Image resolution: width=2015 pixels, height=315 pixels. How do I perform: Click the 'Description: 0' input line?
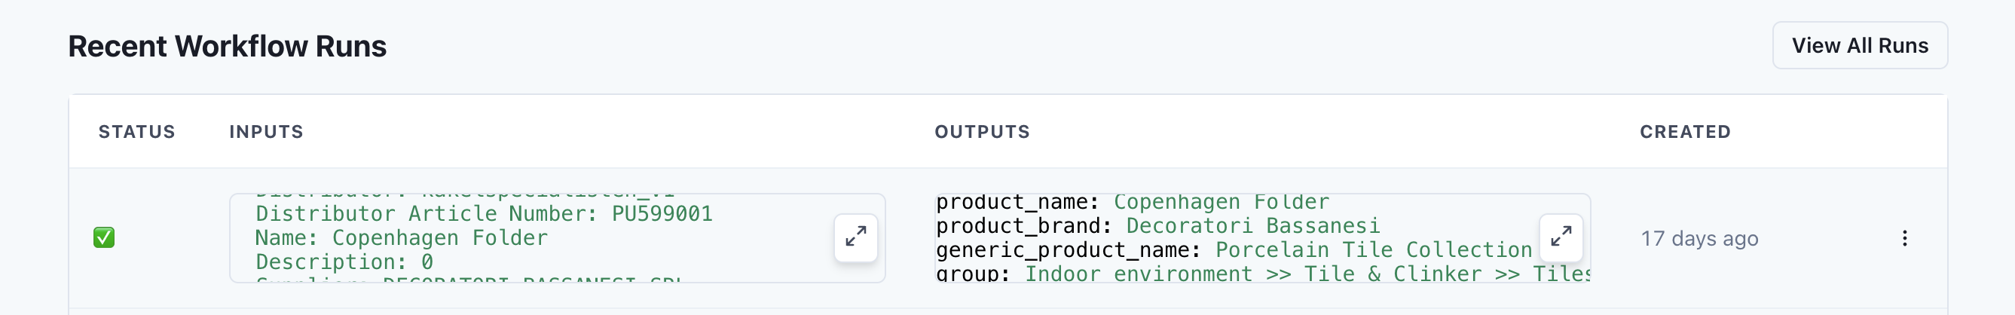pos(344,261)
